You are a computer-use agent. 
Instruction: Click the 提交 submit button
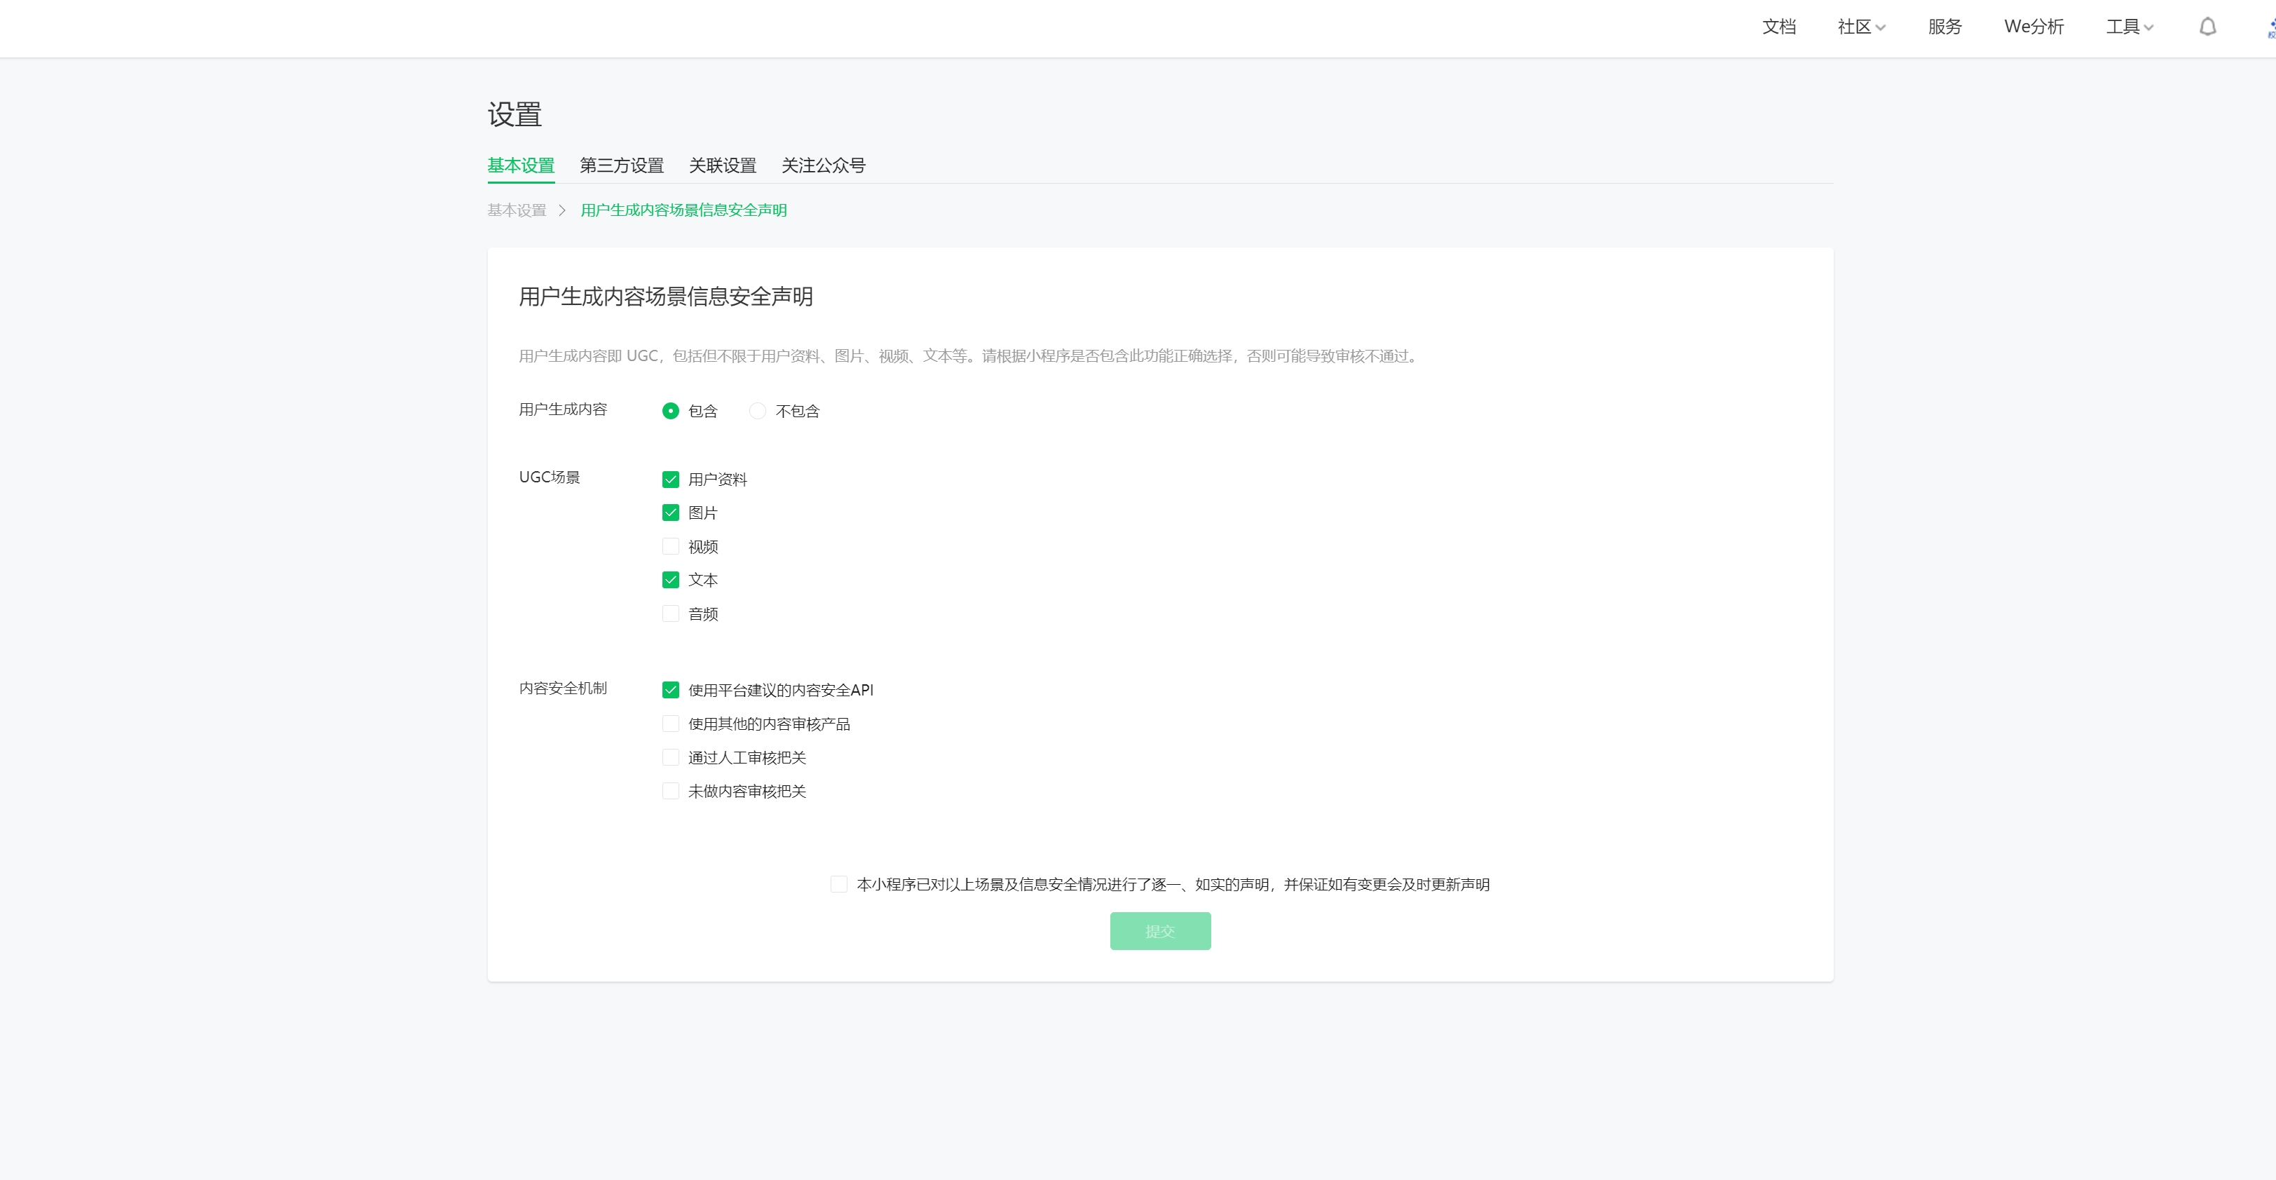(x=1159, y=932)
